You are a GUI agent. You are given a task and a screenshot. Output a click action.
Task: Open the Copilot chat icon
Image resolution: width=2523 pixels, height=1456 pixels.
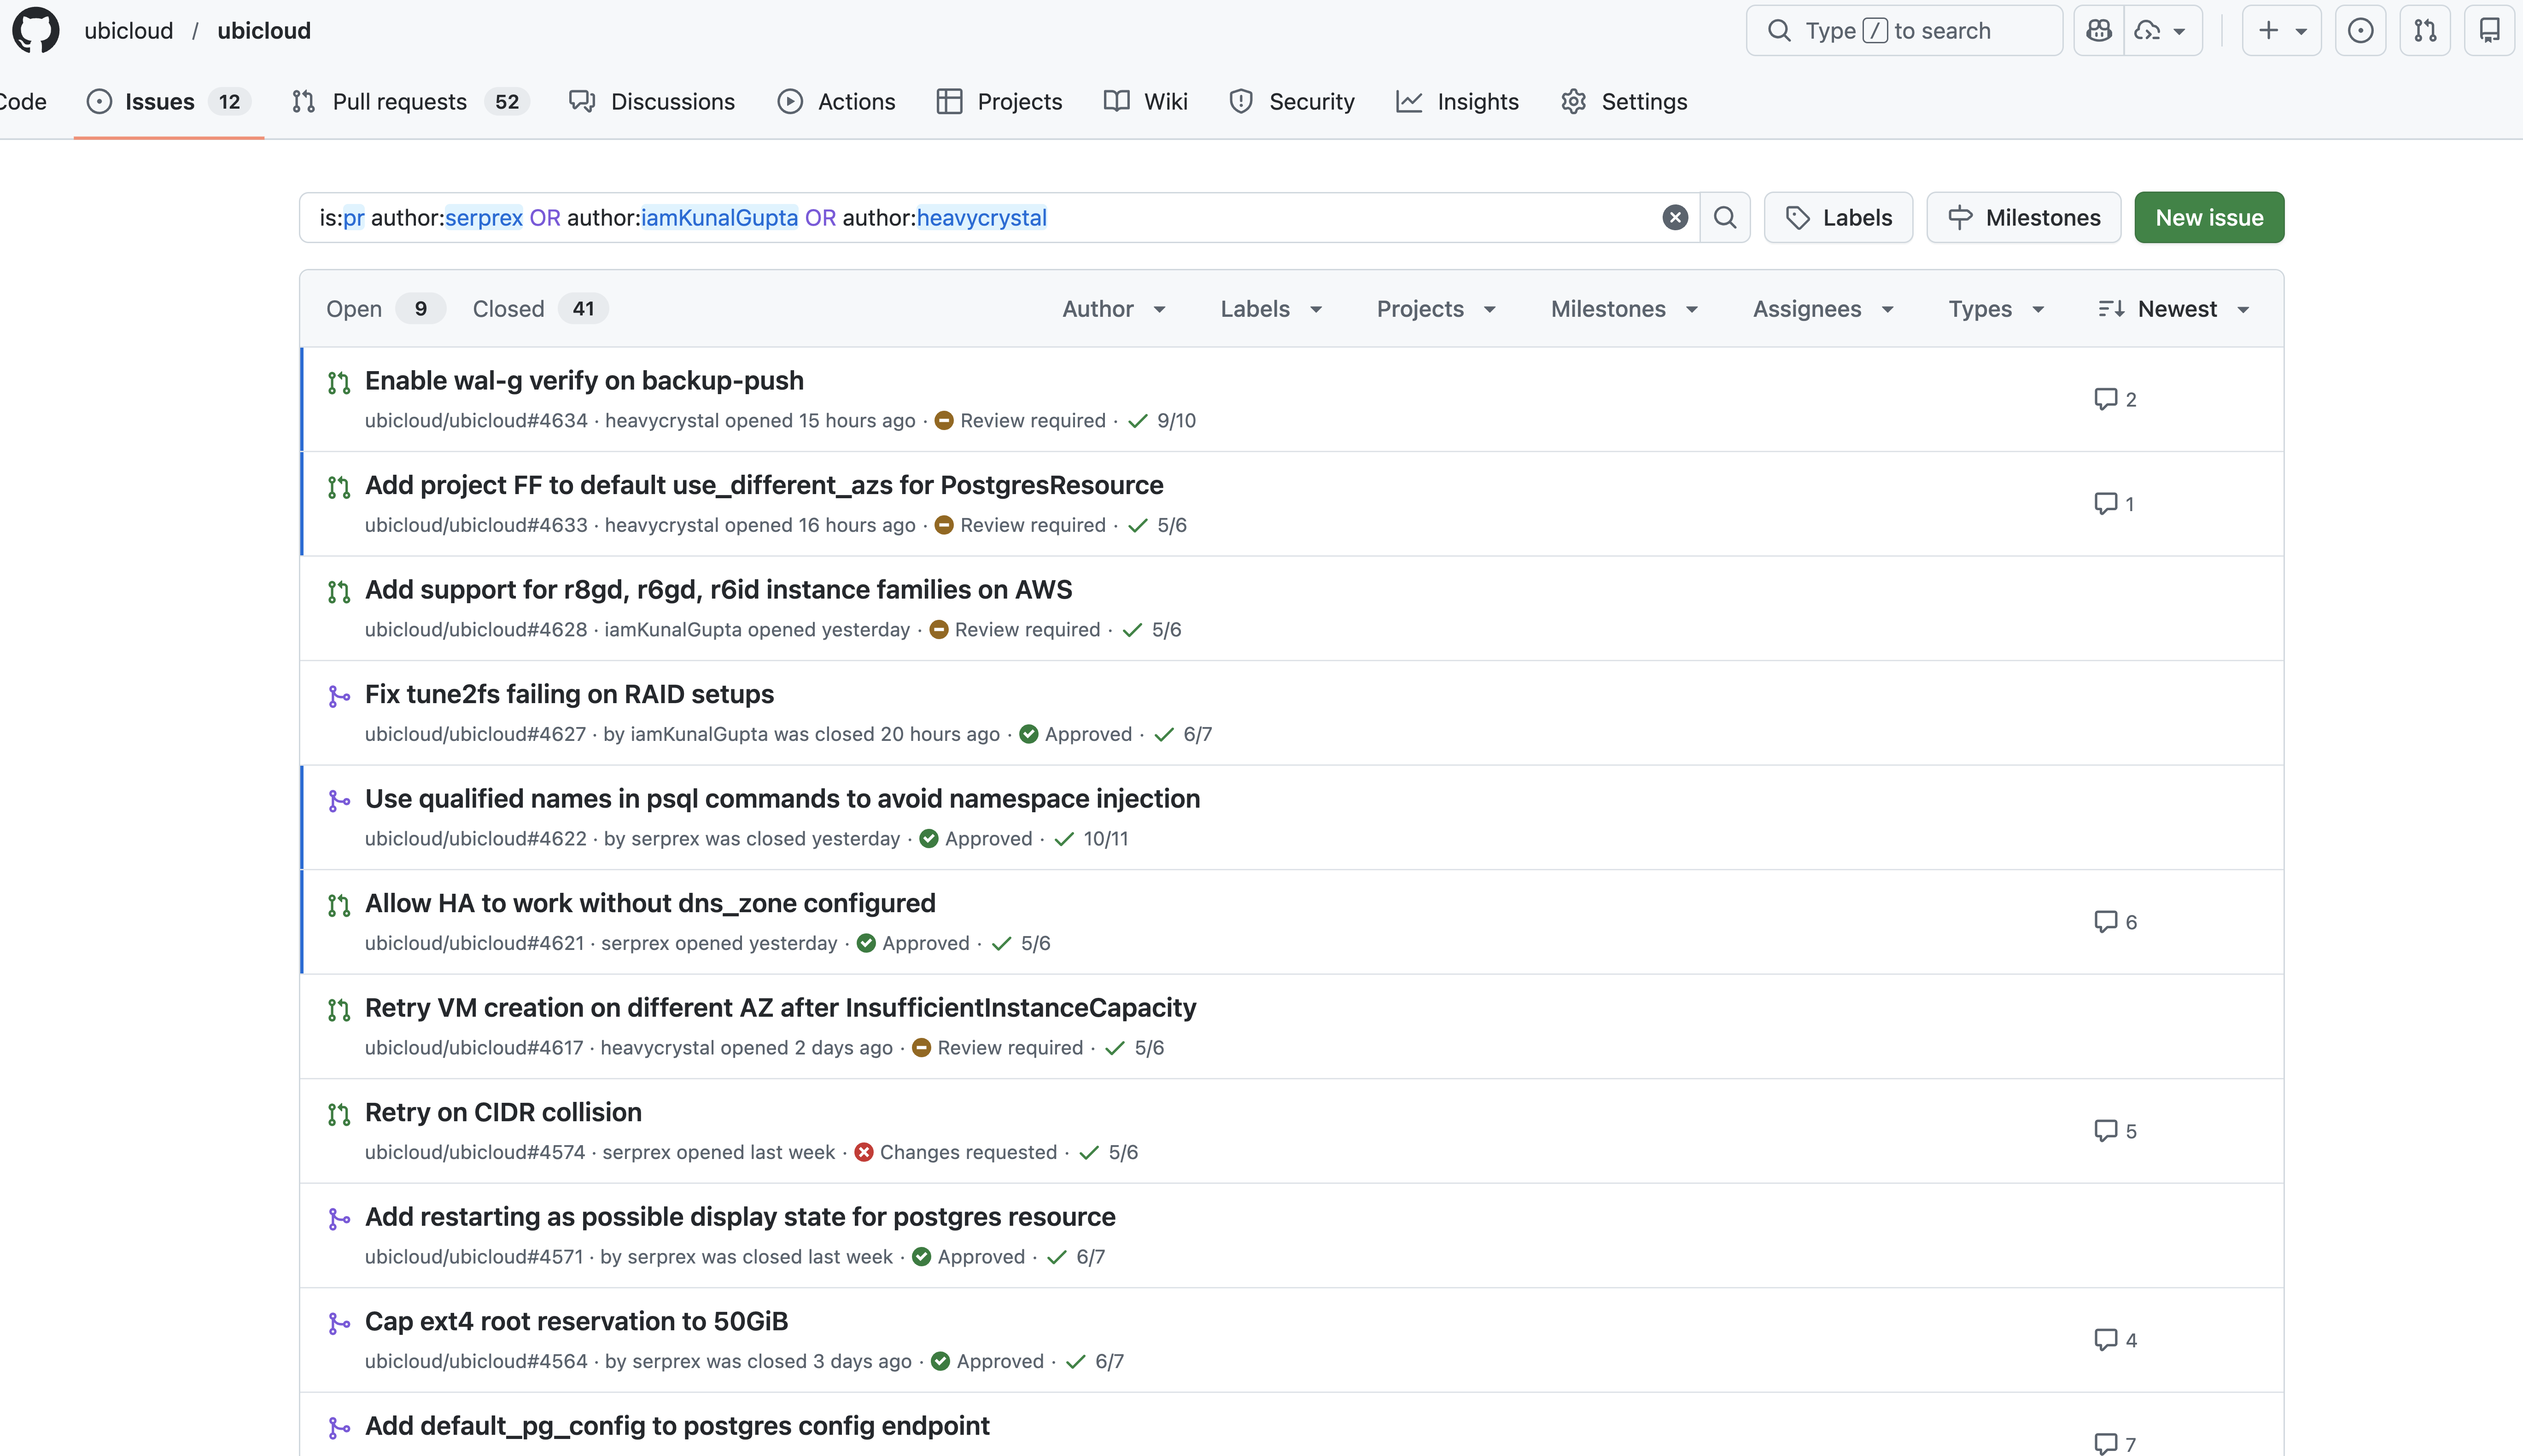(2099, 30)
